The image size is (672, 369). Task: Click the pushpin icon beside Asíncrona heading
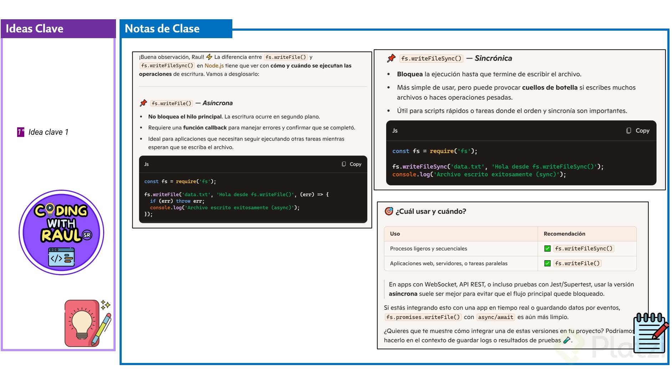click(x=143, y=103)
